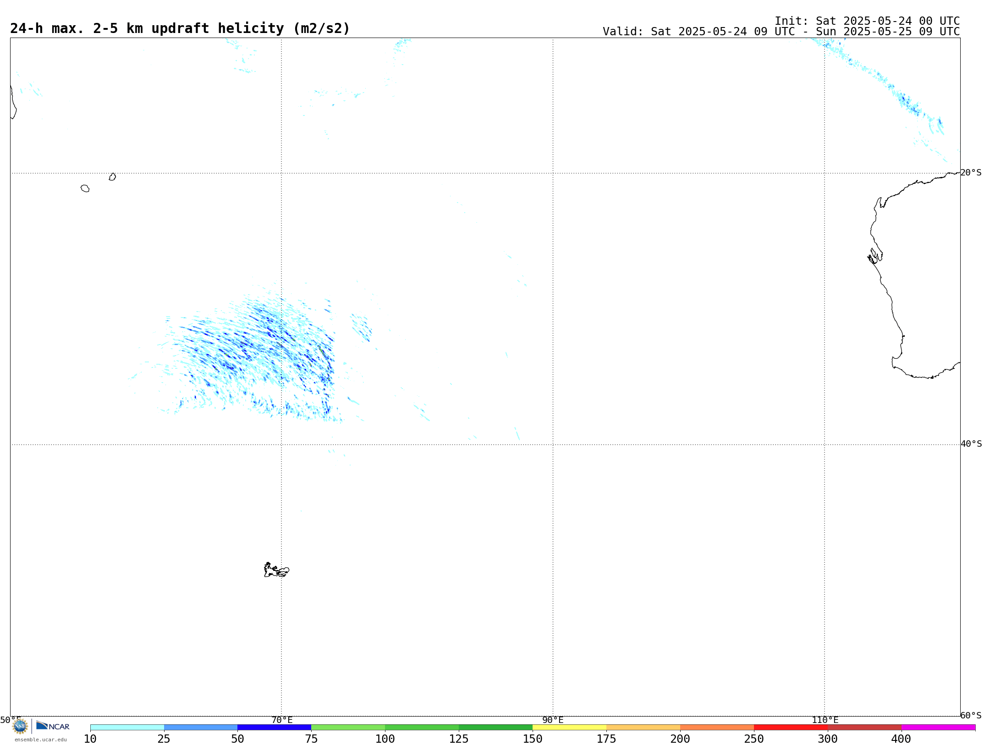Click the 'Init: Sat 2025-05-24 00 UTC' text
Screen dimensions: 990x745
867,21
